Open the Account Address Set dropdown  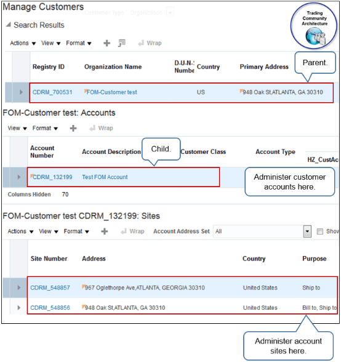(x=307, y=231)
